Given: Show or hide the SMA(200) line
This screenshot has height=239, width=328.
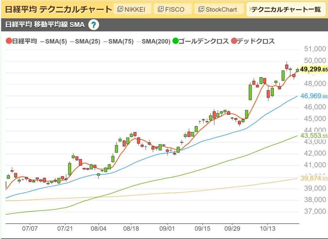Looking at the screenshot, I should (x=154, y=41).
